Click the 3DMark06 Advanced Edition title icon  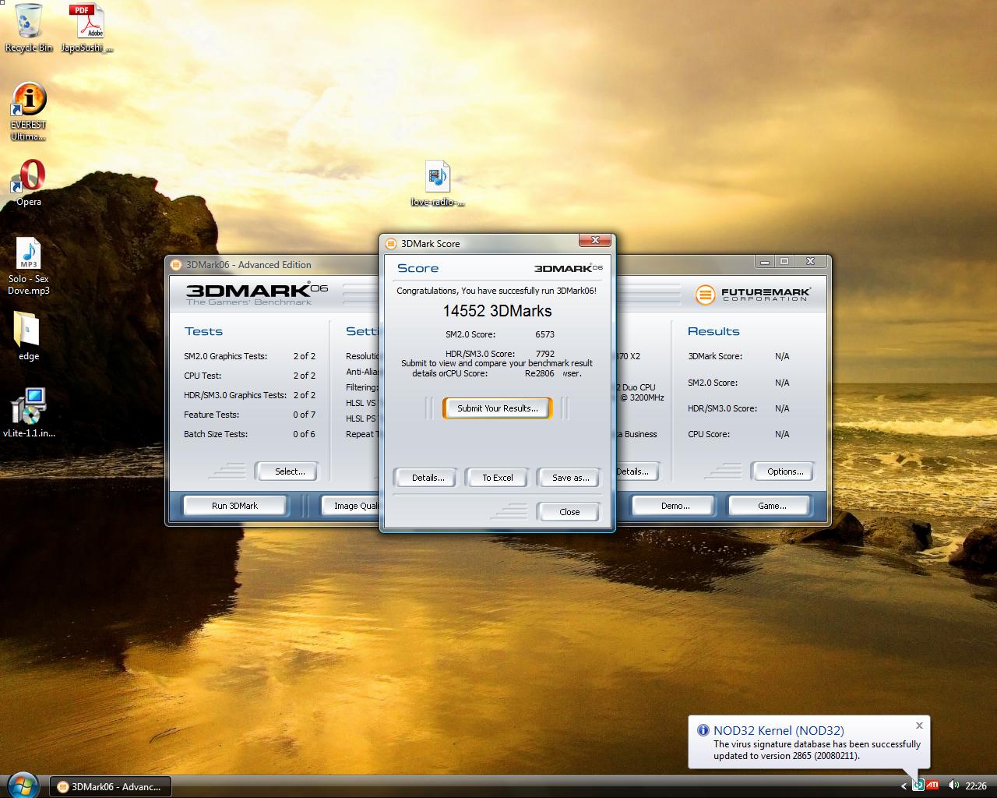[176, 264]
